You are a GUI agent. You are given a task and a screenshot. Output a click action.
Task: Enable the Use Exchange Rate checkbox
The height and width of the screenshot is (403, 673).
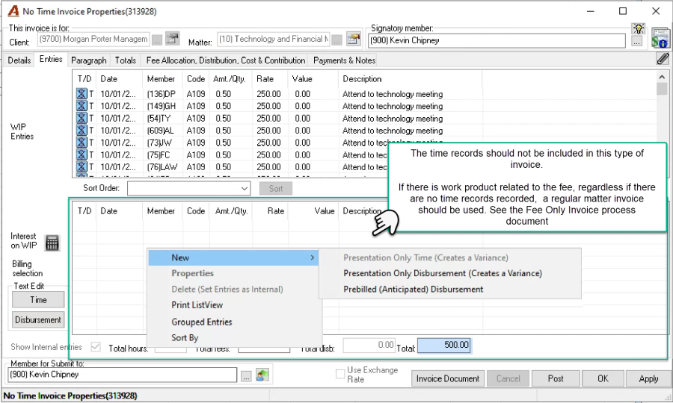pyautogui.click(x=340, y=374)
